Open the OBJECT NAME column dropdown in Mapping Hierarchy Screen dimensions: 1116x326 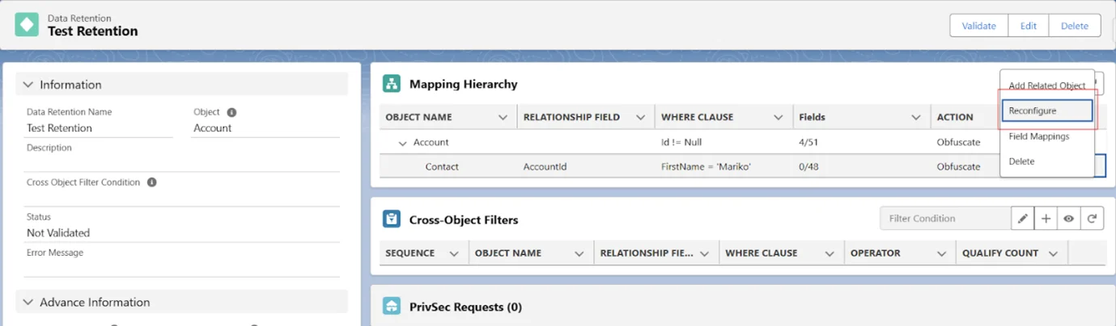[503, 118]
